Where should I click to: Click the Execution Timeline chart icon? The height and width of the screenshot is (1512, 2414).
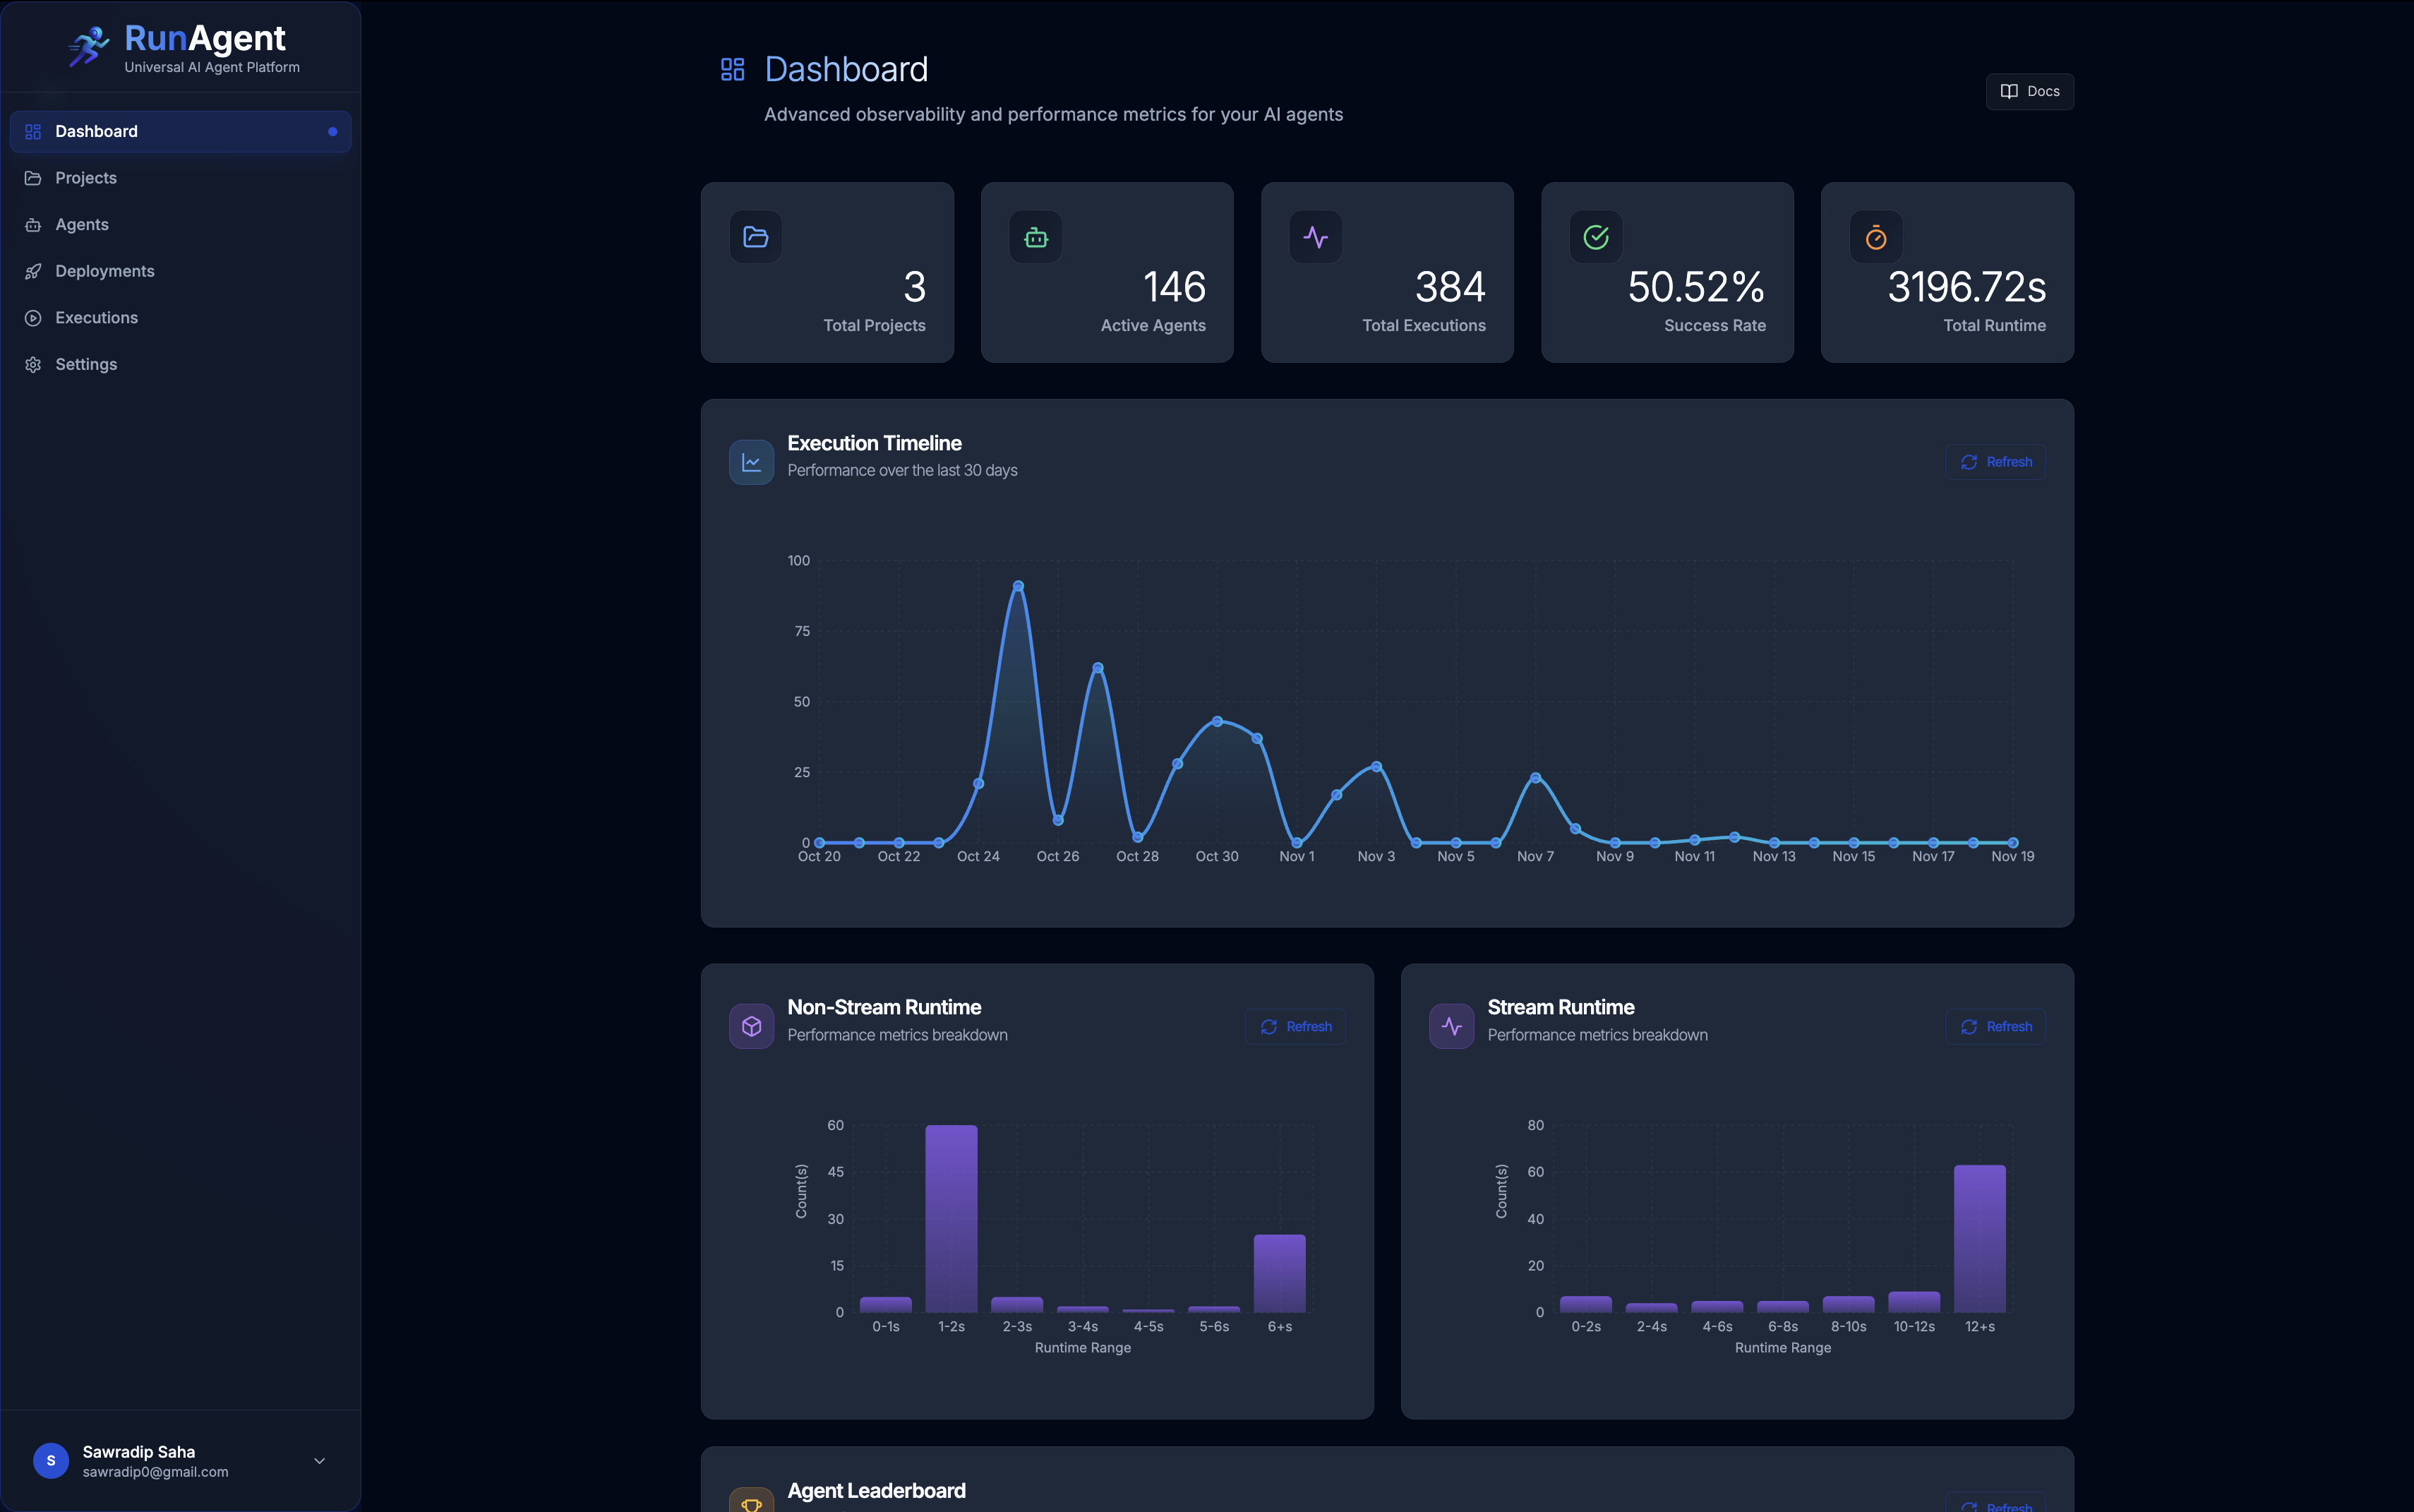(x=751, y=462)
